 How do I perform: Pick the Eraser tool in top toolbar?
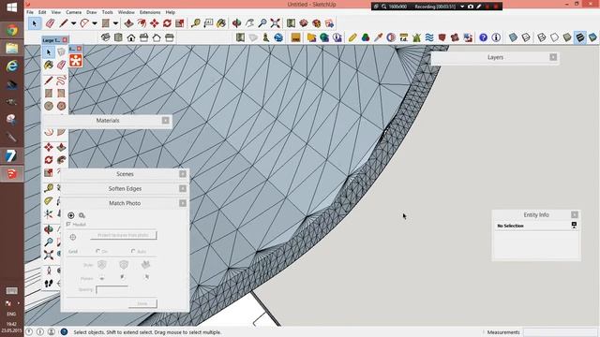(x=50, y=23)
